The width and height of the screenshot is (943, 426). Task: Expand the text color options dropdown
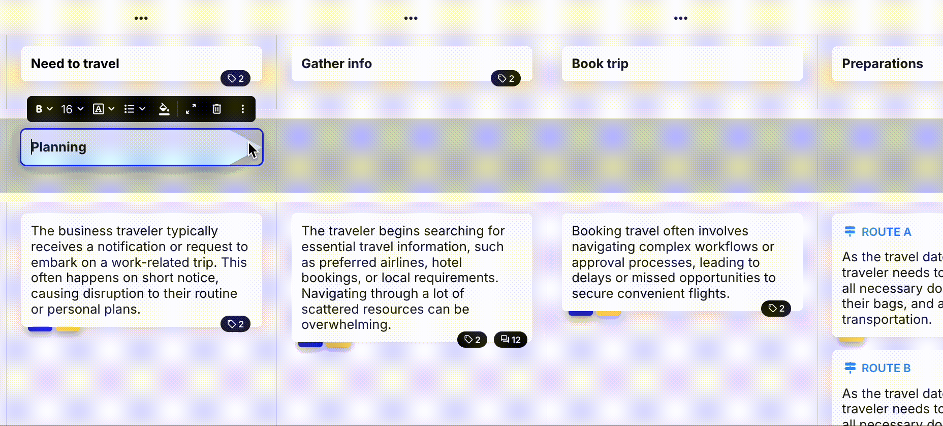pyautogui.click(x=104, y=109)
